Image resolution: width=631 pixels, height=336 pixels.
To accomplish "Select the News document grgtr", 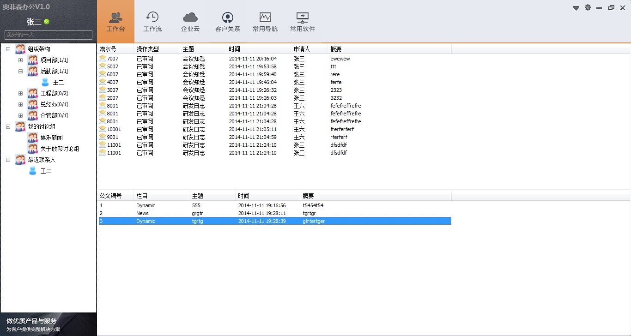I will (x=274, y=213).
